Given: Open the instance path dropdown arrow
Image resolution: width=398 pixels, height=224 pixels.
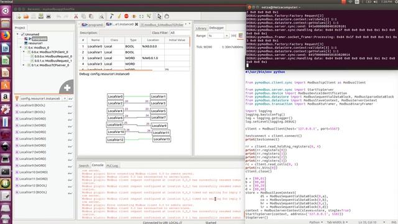Looking at the screenshot, I should (65, 98).
